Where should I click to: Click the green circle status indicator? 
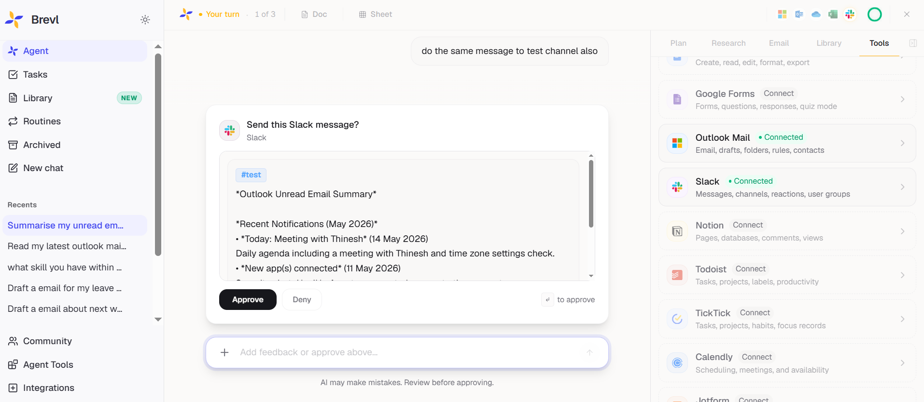(x=874, y=14)
